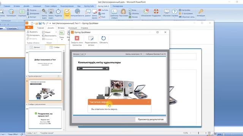Open iSpring Suite 8 PowerPoint tab

[x=103, y=6]
